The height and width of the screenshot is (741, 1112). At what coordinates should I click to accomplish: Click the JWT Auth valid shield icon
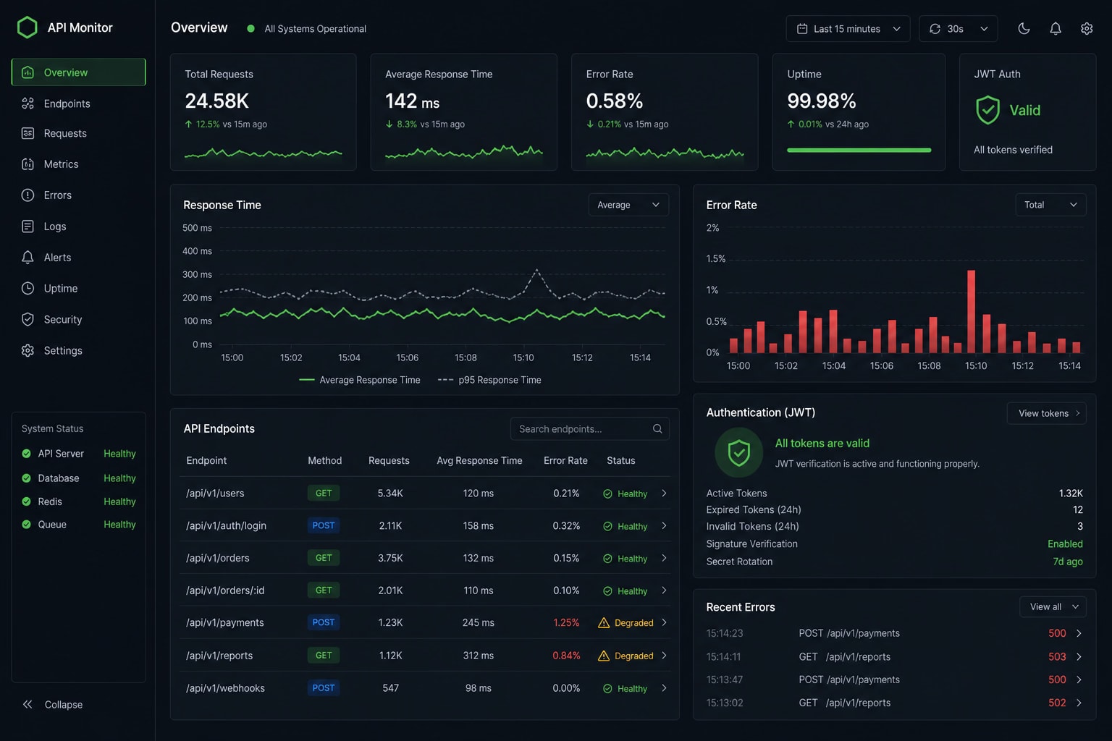click(x=987, y=110)
